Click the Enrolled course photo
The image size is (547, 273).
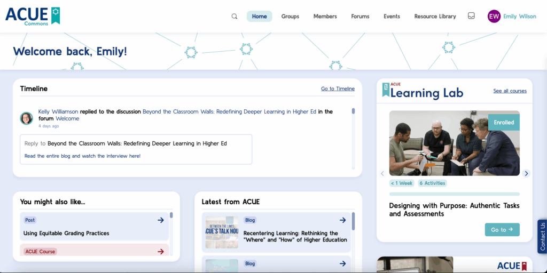coord(455,143)
